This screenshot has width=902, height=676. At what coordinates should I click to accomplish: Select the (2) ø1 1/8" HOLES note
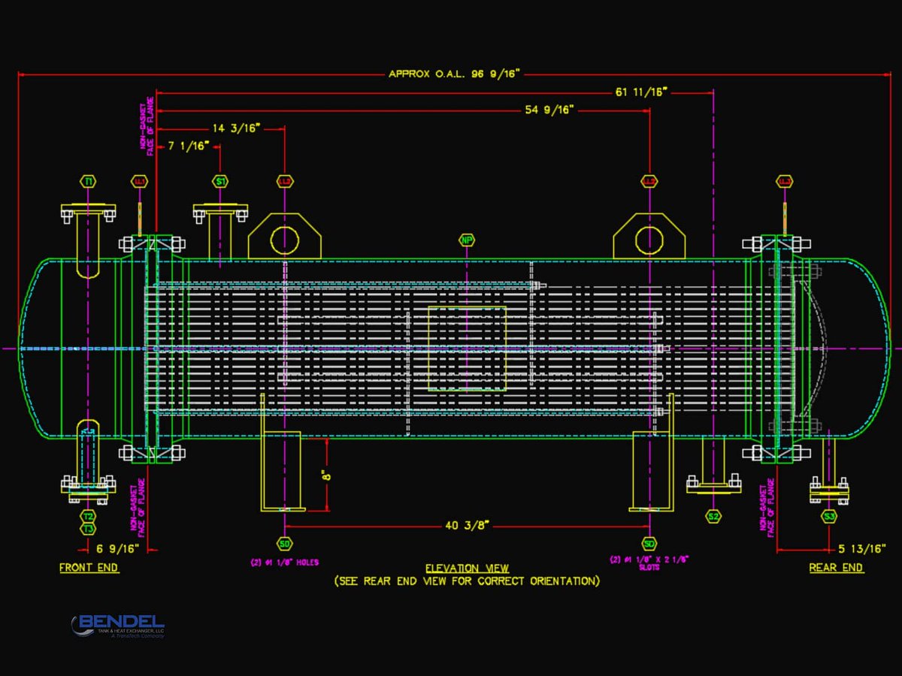click(284, 563)
